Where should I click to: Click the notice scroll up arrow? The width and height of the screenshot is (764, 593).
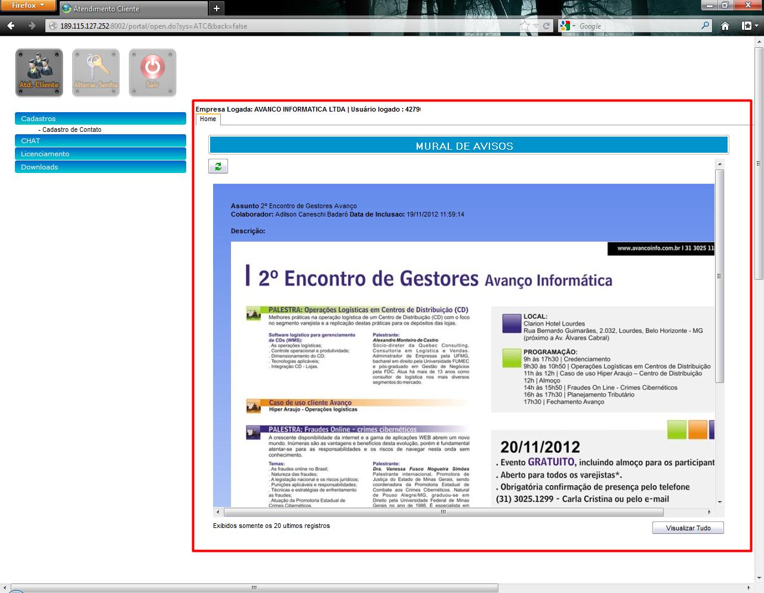[720, 163]
